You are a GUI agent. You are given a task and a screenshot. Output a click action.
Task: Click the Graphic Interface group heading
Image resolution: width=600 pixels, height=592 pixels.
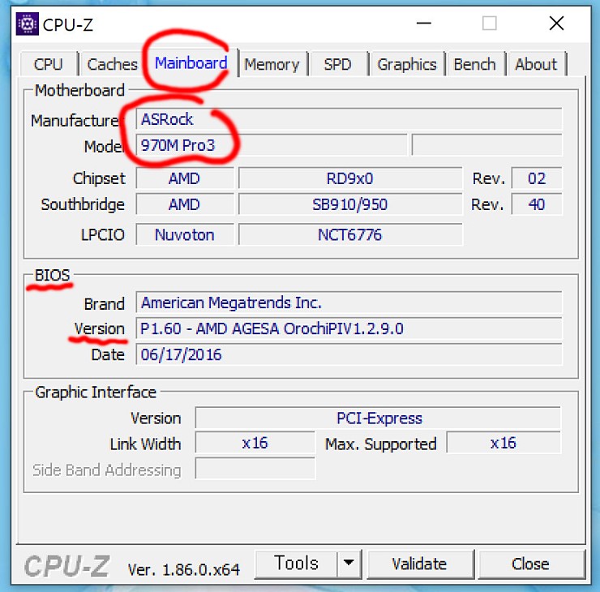96,393
